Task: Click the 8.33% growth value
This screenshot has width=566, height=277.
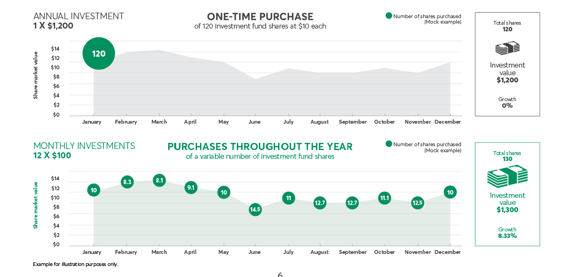Action: tap(507, 236)
